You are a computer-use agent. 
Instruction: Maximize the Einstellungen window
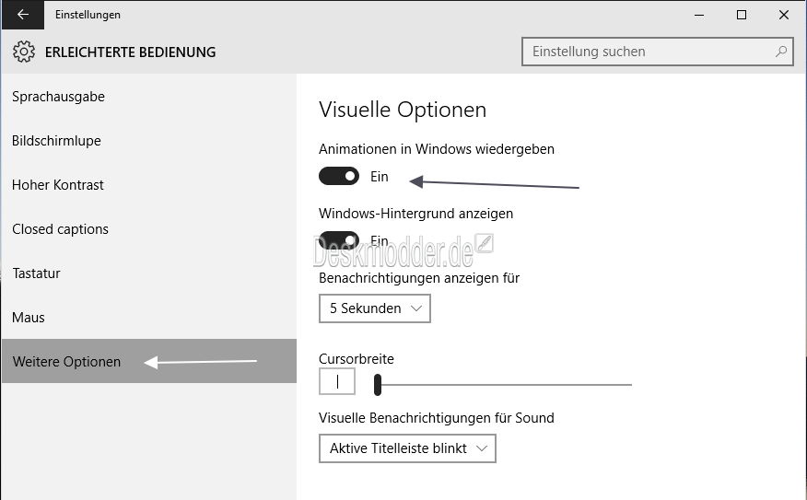[x=742, y=15]
